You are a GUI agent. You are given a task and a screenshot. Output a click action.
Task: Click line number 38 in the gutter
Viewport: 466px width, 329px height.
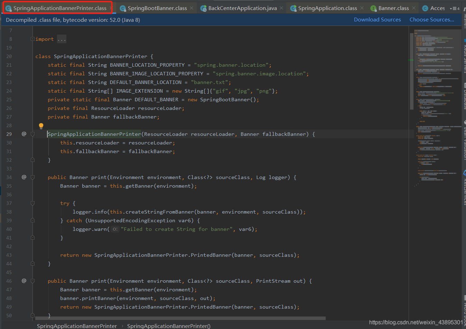coord(9,212)
